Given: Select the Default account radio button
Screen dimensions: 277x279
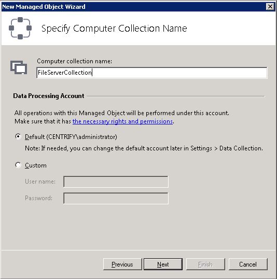Looking at the screenshot, I should 18,136.
